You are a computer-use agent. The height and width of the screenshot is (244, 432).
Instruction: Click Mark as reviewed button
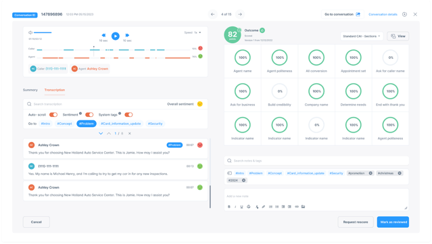[x=393, y=222]
